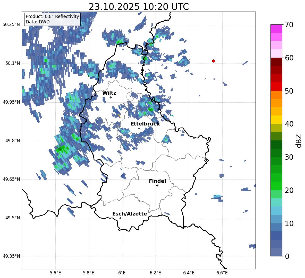
Task: Click the Esch/Alzette station cross marker
Action: (120, 218)
